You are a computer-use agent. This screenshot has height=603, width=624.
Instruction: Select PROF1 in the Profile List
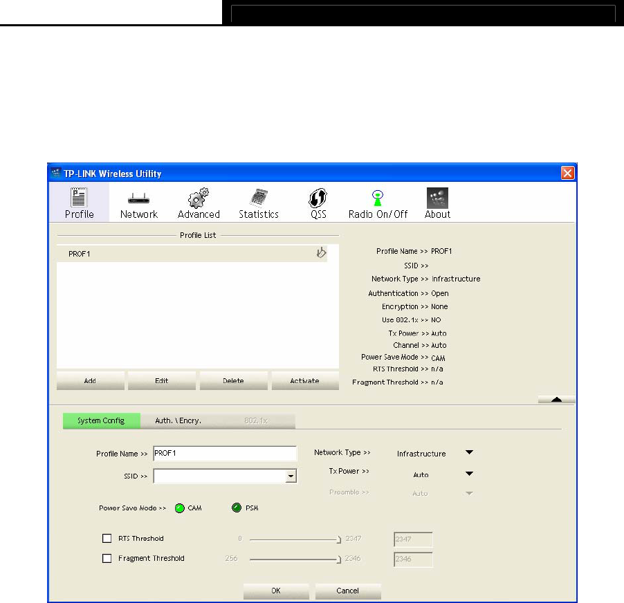tap(192, 253)
